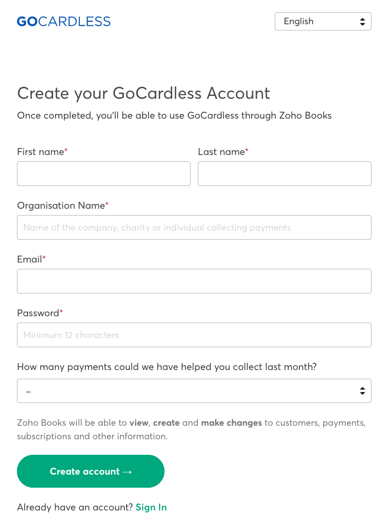Click the Zoho Books permissions notice text

191,430
